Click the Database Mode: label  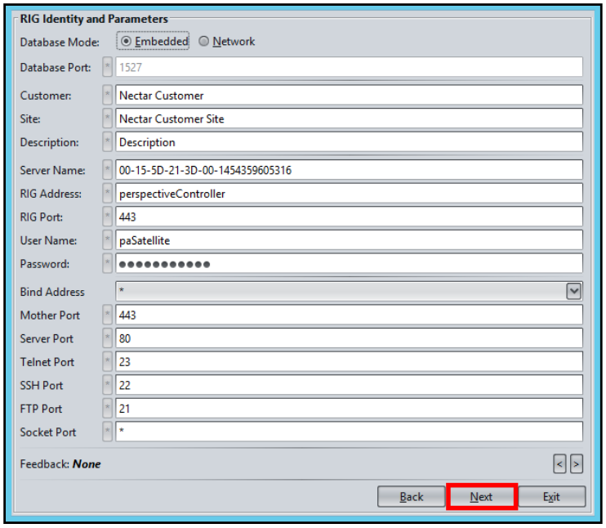coord(60,43)
